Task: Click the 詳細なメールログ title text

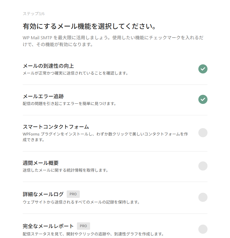Action: pos(43,194)
